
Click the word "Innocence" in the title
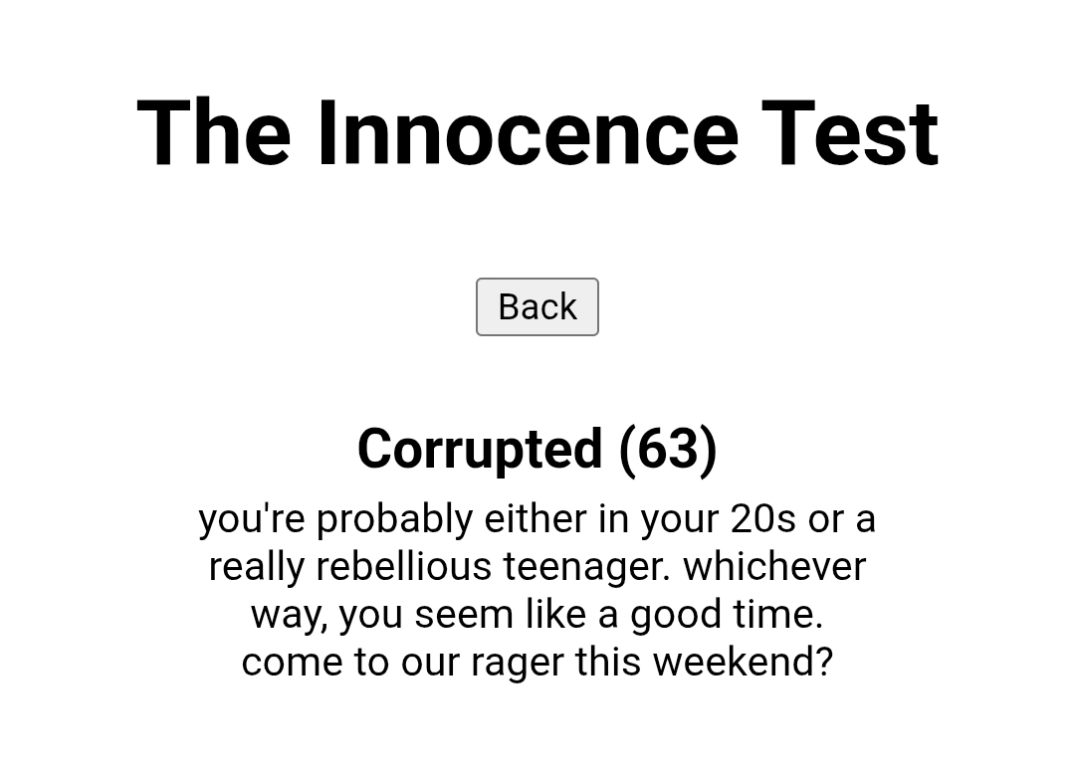528,133
